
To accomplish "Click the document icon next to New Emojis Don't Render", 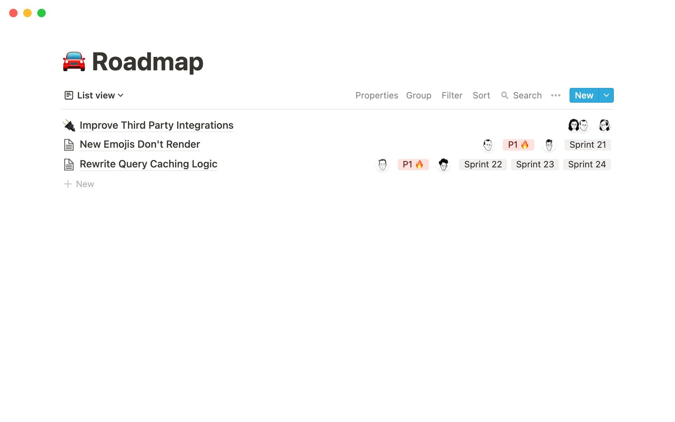I will click(70, 145).
